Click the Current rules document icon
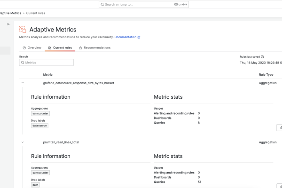This screenshot has width=282, height=188. pos(50,48)
